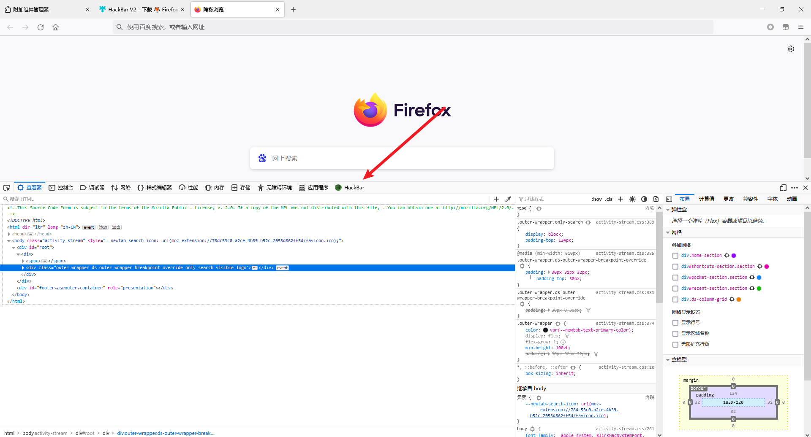Enable responsive design mode
The image size is (811, 437).
point(783,188)
